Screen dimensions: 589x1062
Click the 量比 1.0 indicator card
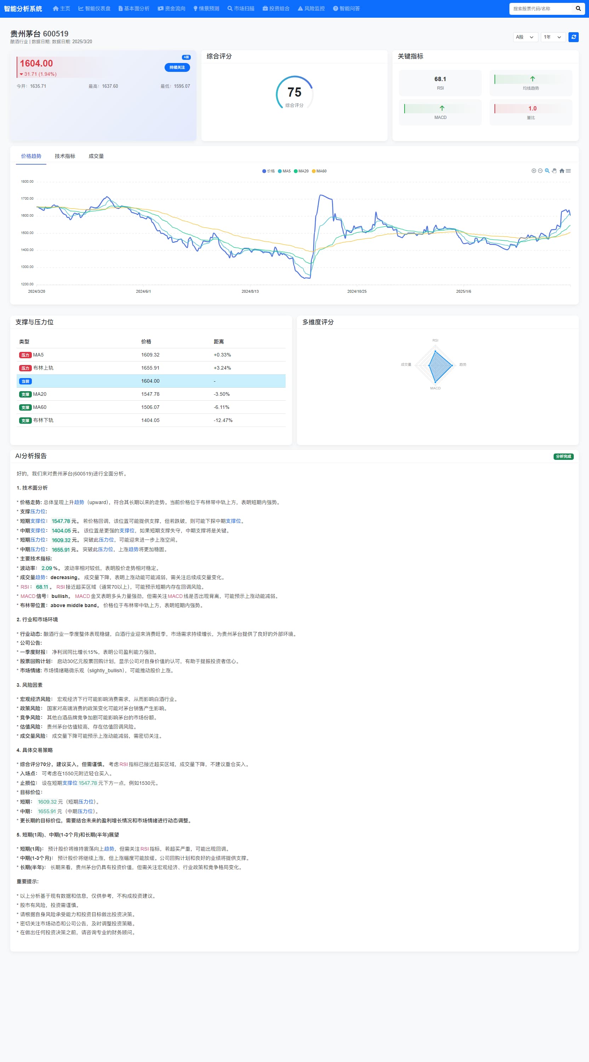(x=531, y=112)
